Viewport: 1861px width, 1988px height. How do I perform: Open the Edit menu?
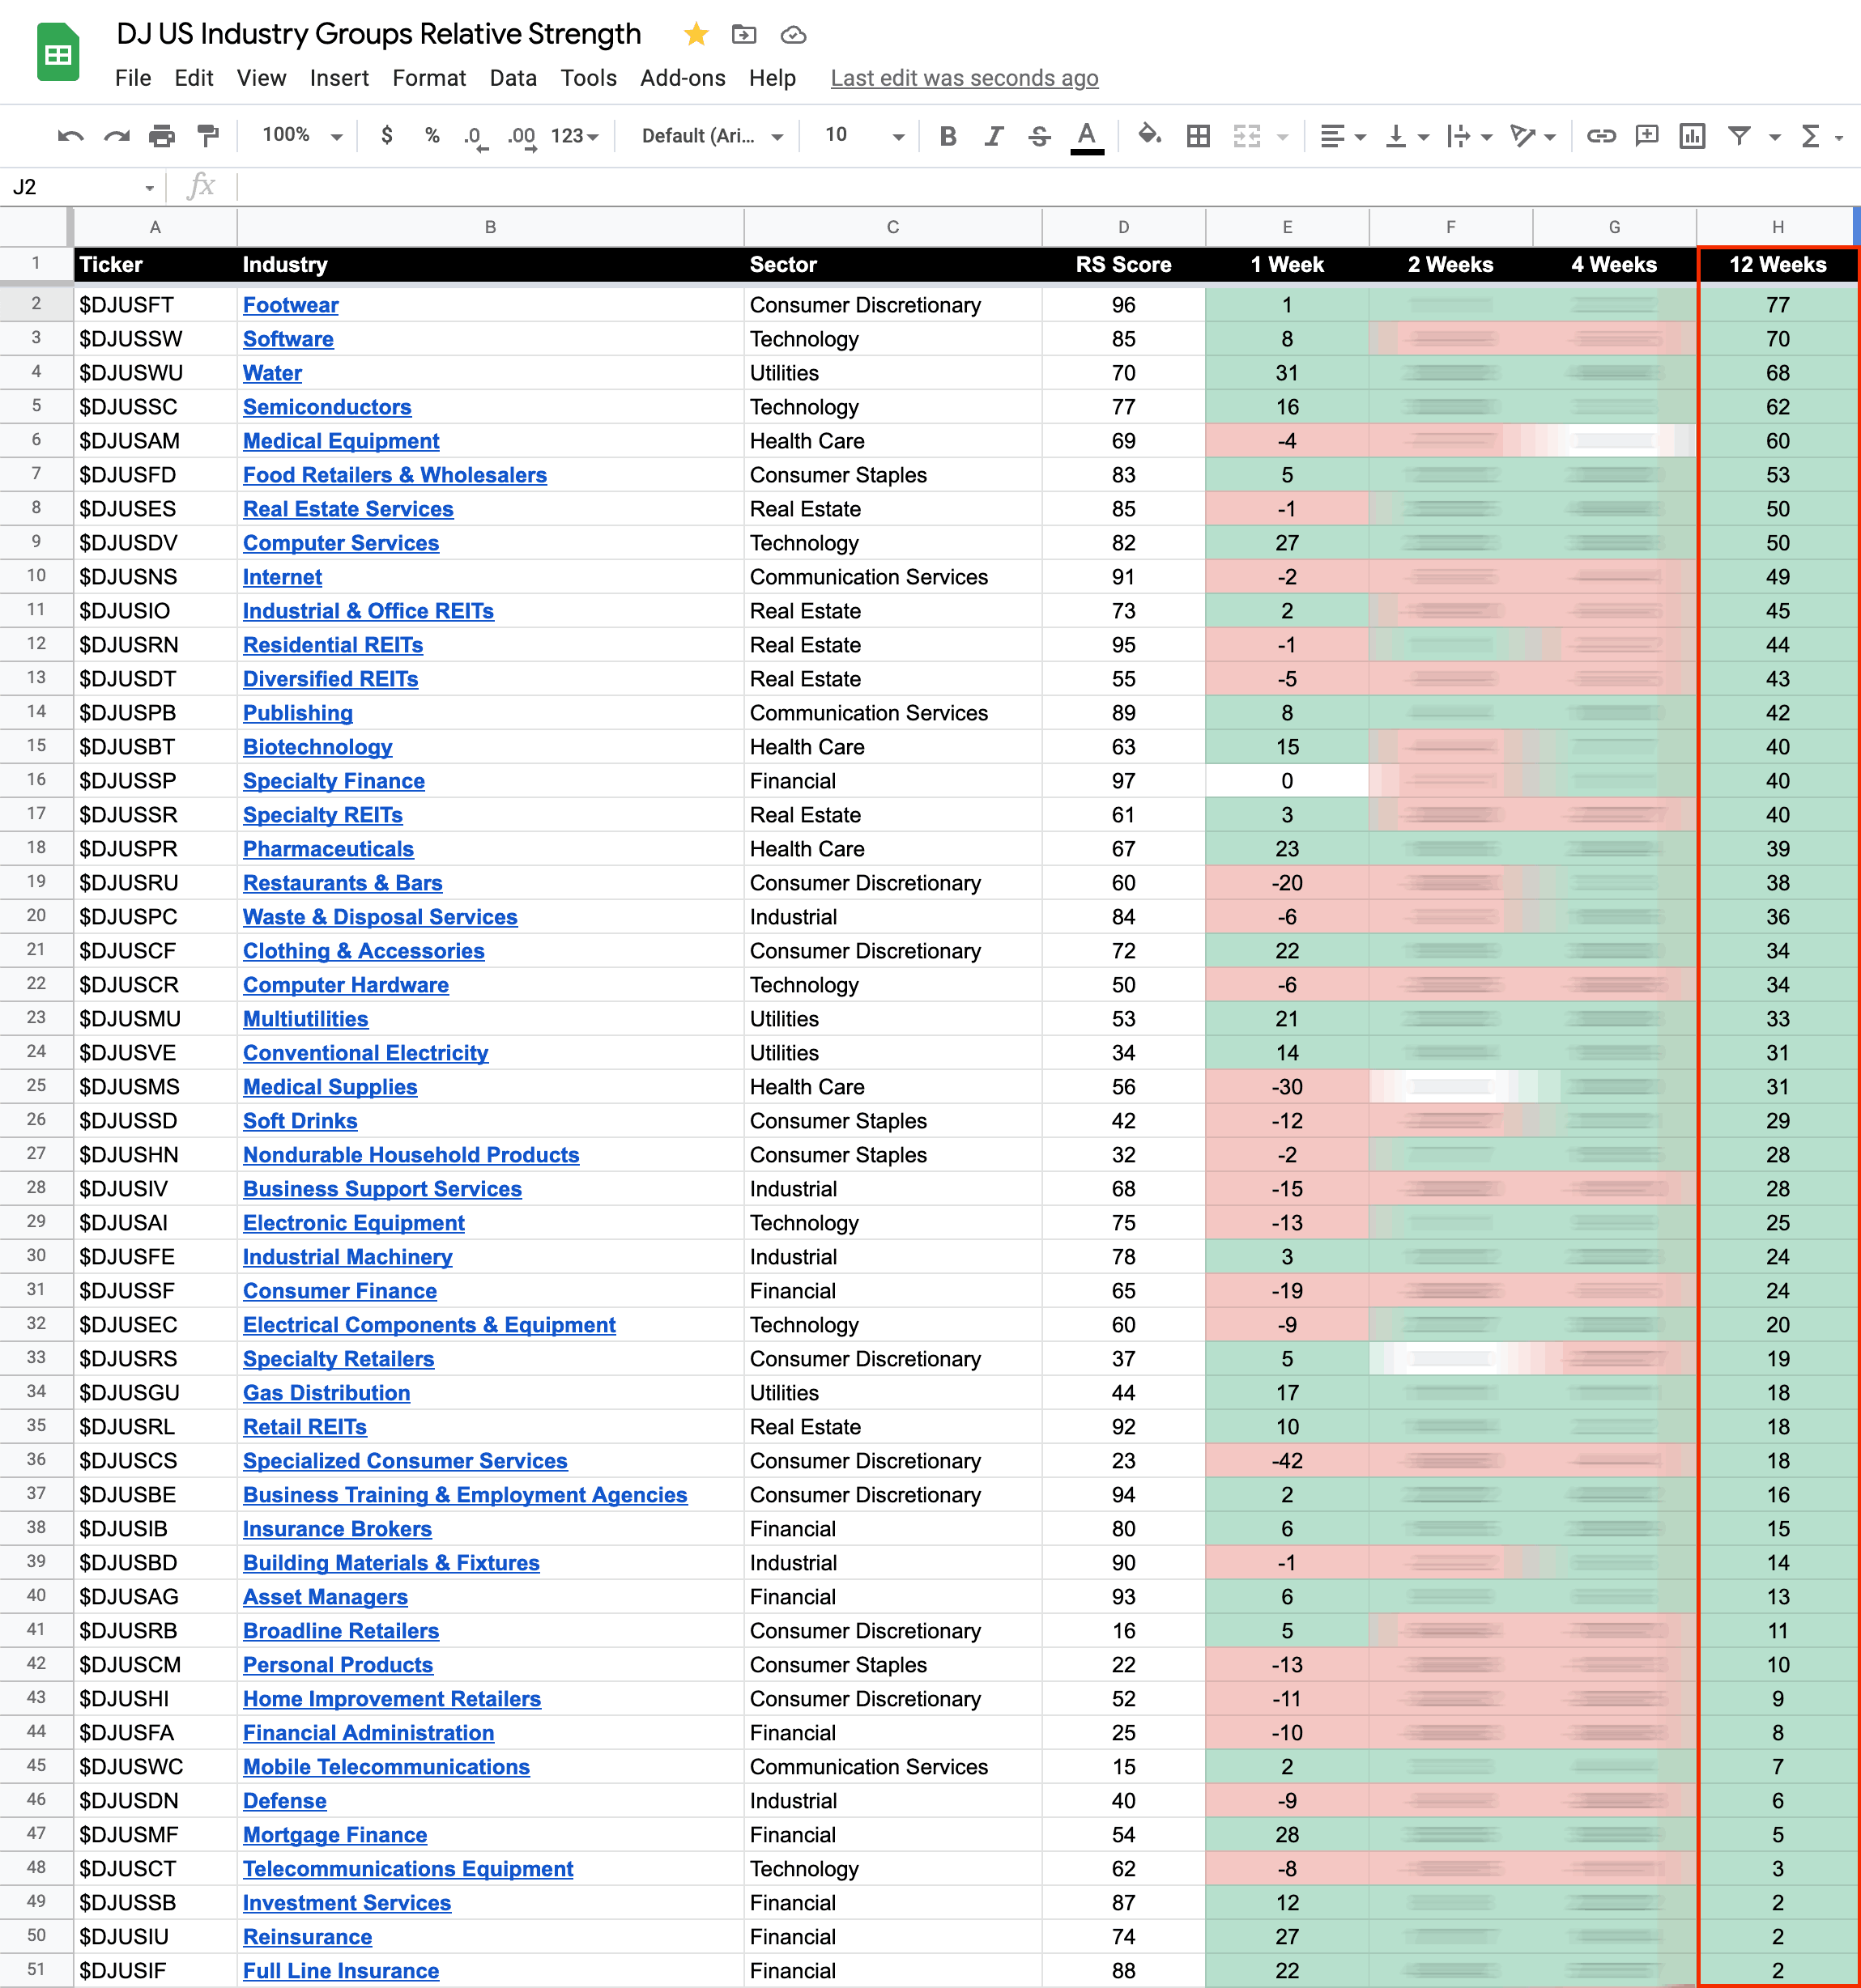point(194,78)
